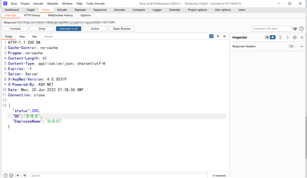Switch to the Raw view tab
This screenshot has height=178, width=307.
click(x=22, y=36)
